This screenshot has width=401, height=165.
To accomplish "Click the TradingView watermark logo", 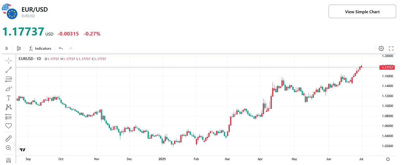I will pyautogui.click(x=22, y=150).
